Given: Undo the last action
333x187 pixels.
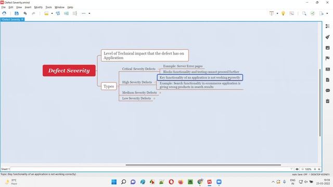Looking at the screenshot, I should point(25,14).
